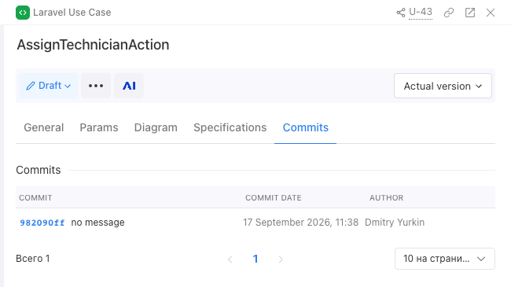Close the panel with the X icon
The height and width of the screenshot is (287, 511).
[491, 13]
